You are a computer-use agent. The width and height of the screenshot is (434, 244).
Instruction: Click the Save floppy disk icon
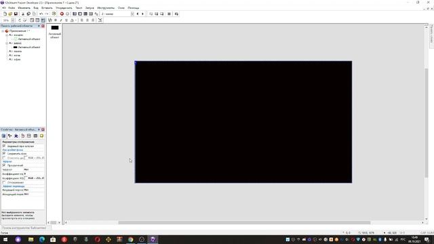(16, 14)
